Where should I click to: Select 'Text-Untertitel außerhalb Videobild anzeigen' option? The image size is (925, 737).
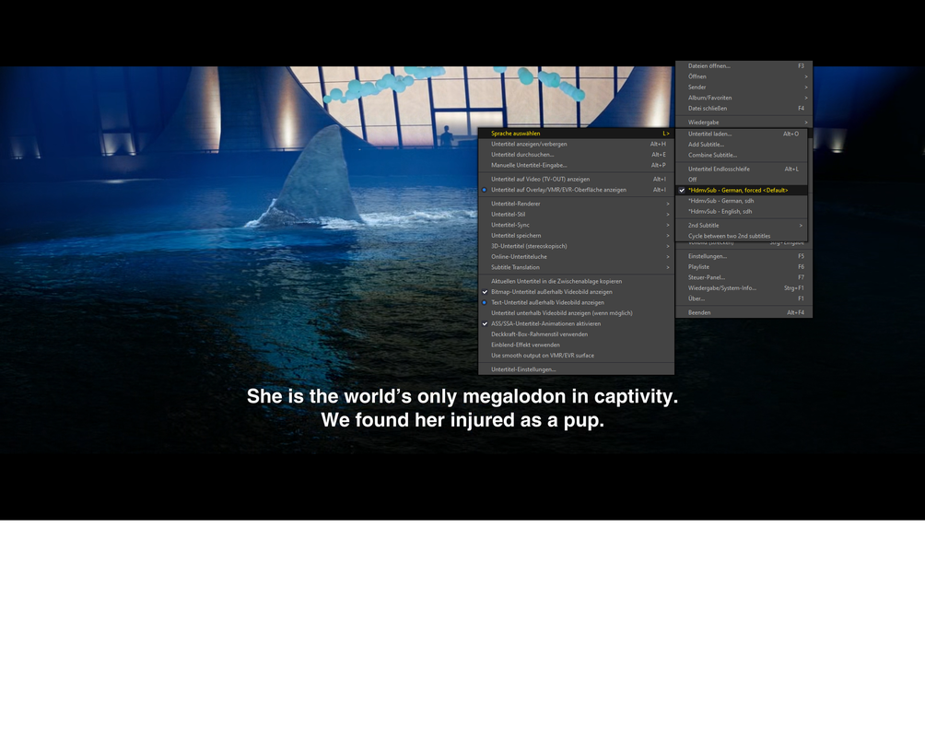pyautogui.click(x=576, y=303)
